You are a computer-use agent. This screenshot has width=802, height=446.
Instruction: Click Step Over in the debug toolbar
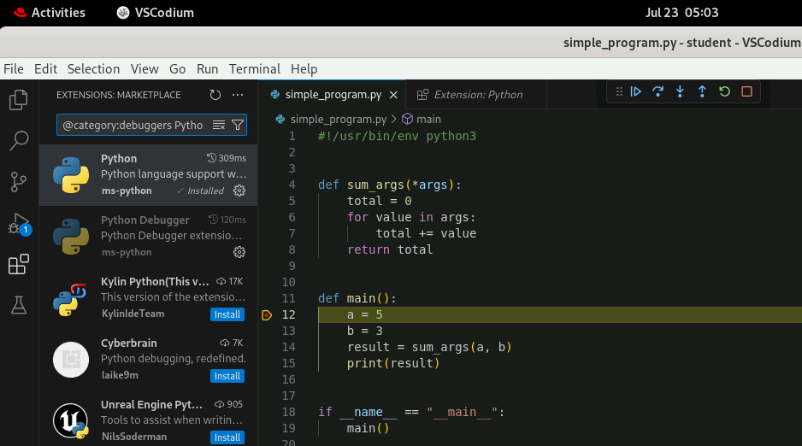tap(658, 91)
